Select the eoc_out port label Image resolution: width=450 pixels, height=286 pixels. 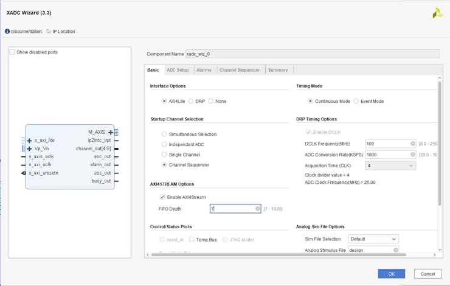click(102, 156)
